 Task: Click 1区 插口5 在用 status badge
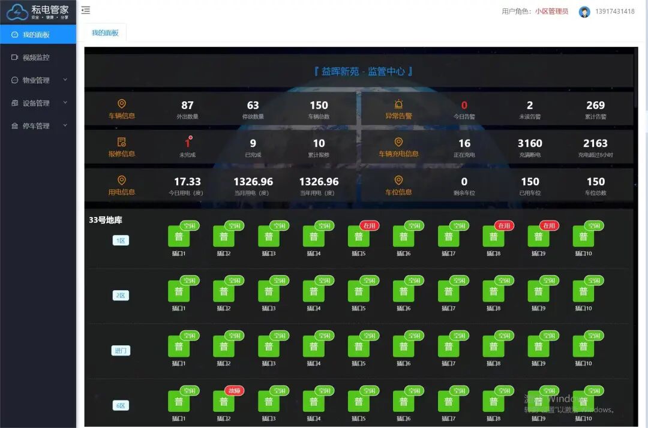pyautogui.click(x=369, y=226)
